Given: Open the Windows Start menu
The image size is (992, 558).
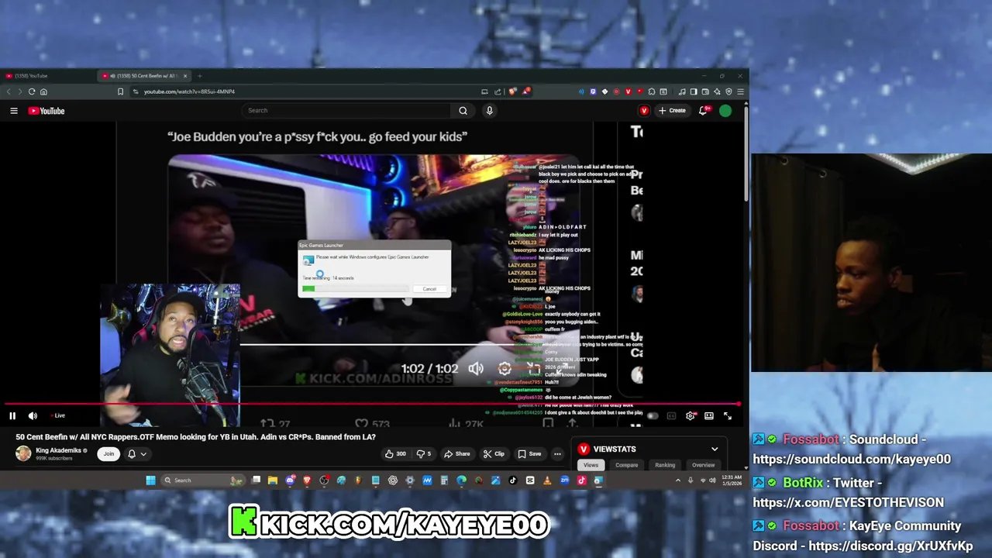Looking at the screenshot, I should click(150, 480).
